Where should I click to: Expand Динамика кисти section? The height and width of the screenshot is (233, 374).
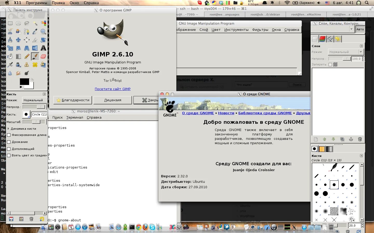[9, 128]
